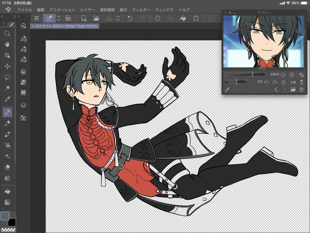Screen dimensions: 310x233
Task: Toggle the pen input mode button
Action: point(49,18)
